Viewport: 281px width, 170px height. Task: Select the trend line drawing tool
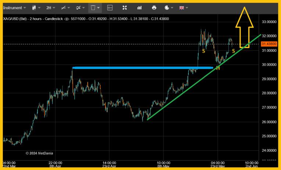64,8
